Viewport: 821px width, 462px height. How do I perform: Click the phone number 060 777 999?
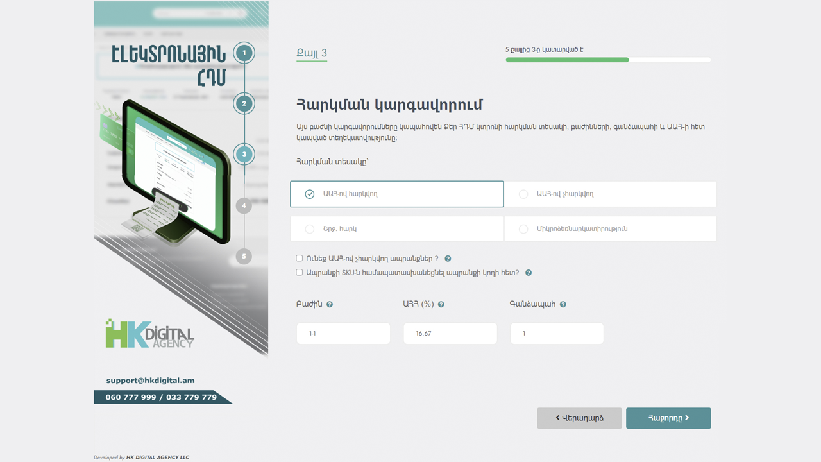point(131,397)
